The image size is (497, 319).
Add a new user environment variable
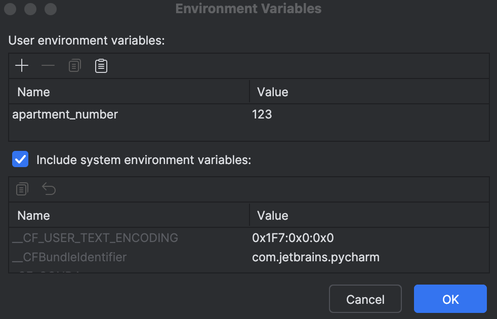point(22,65)
